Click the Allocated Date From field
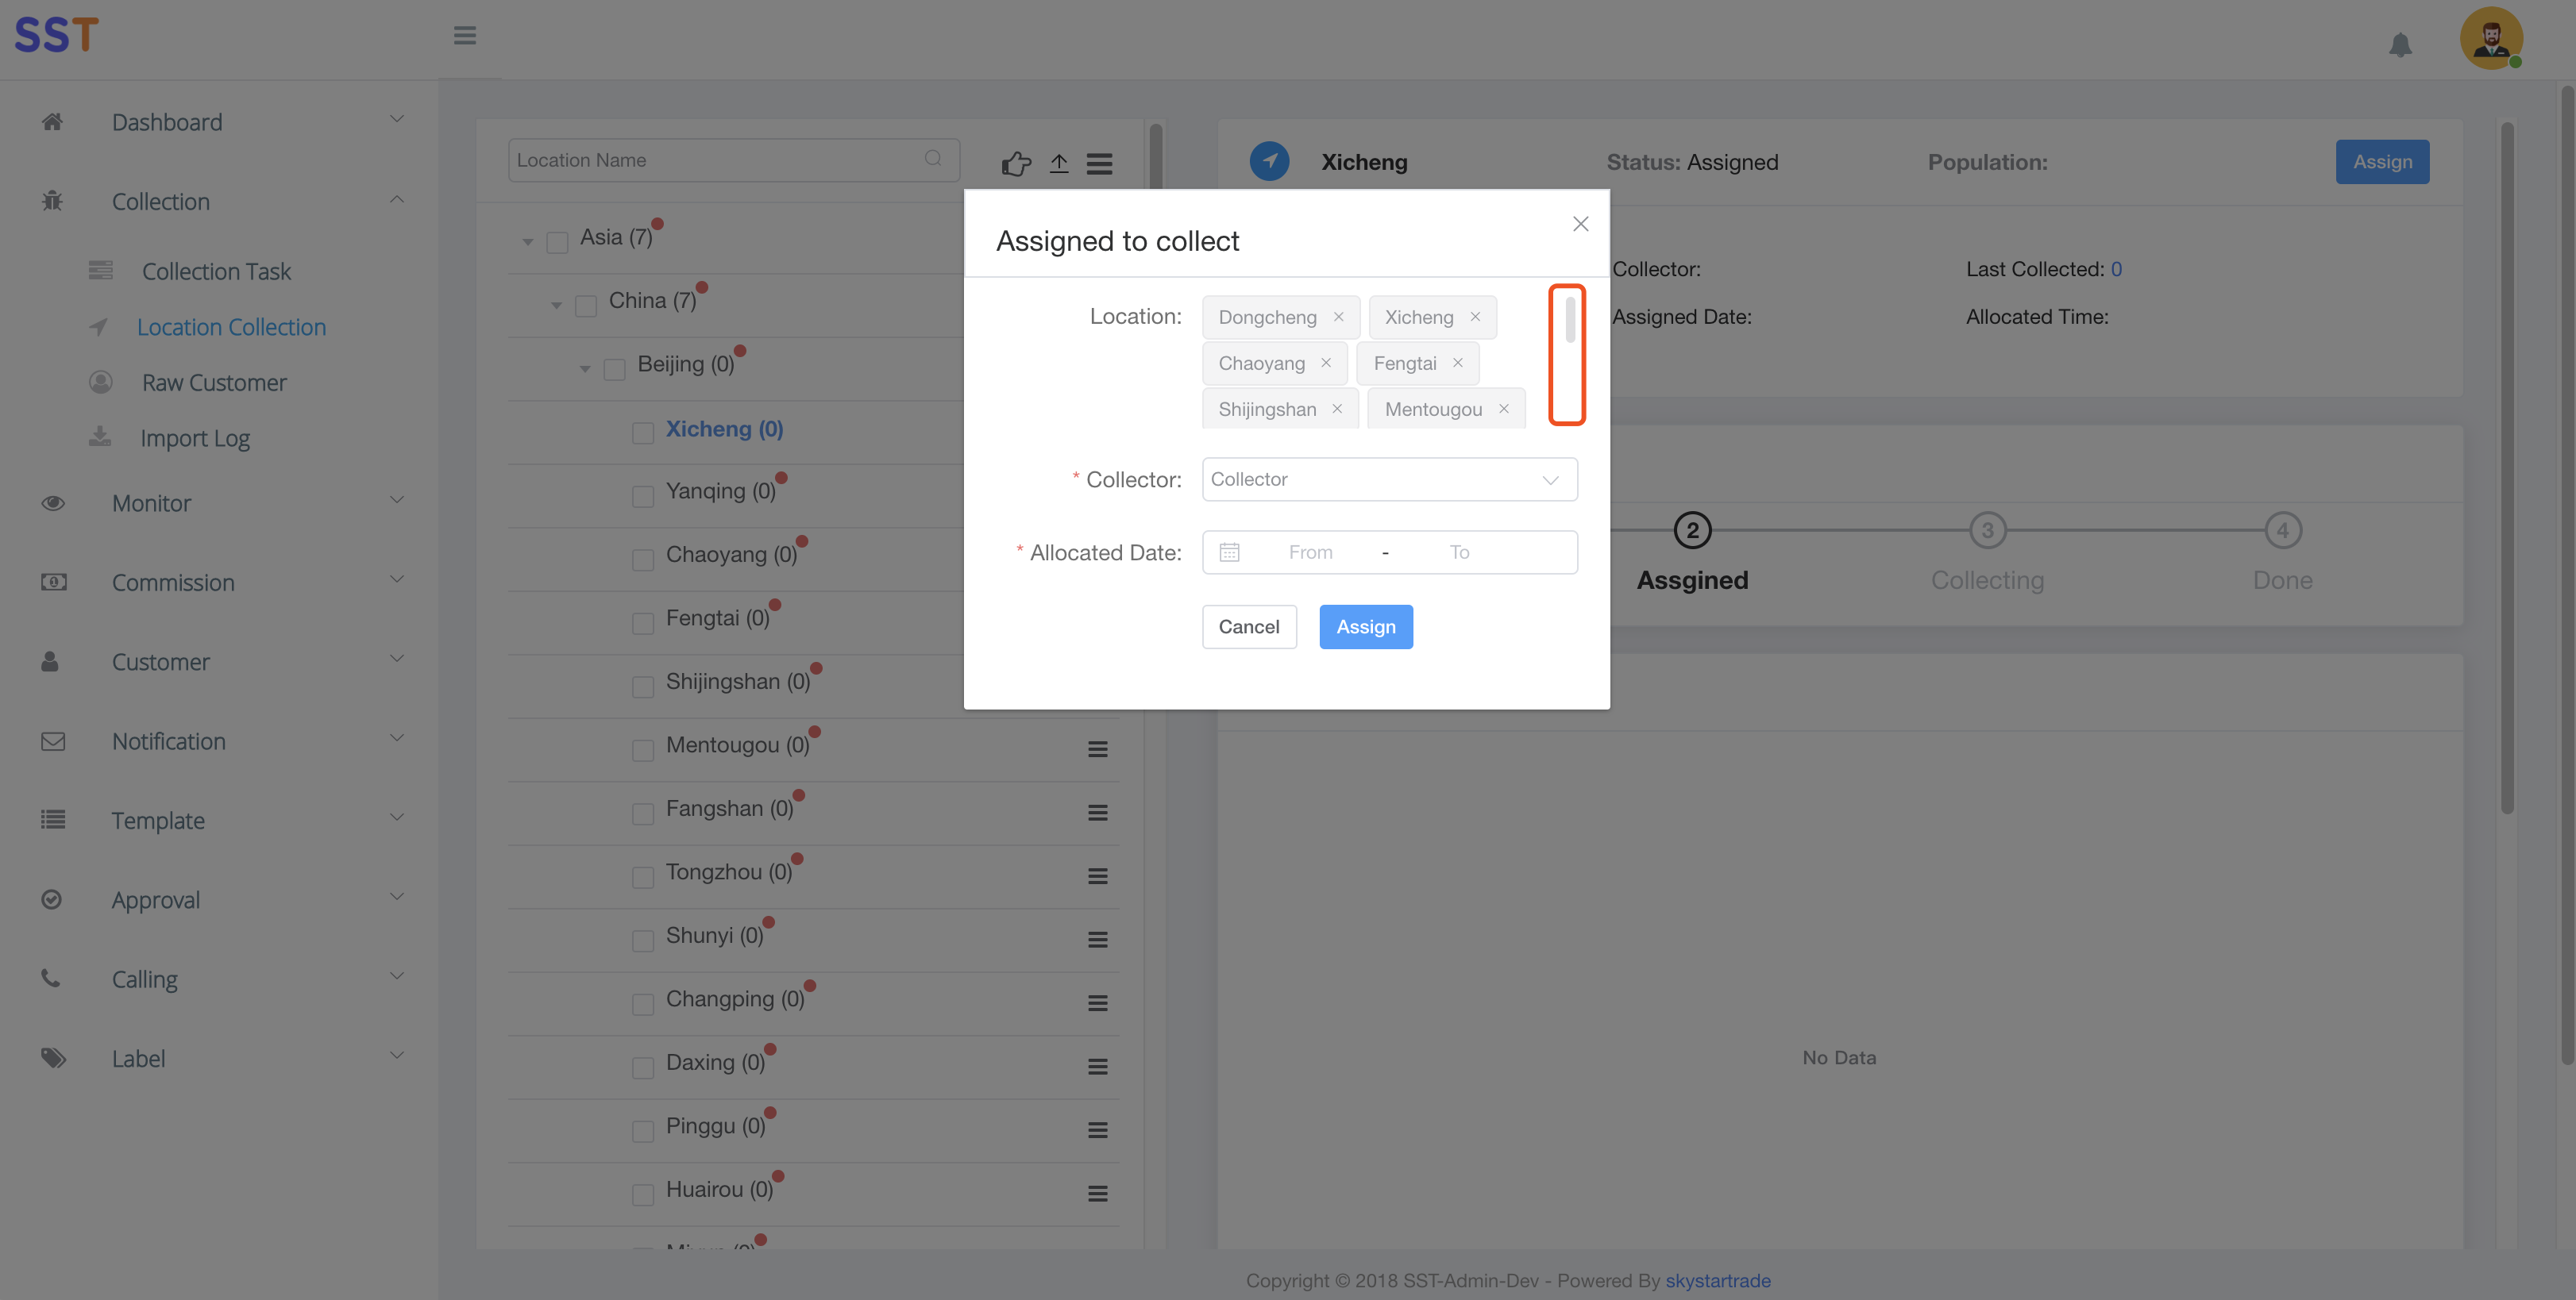 coord(1310,552)
